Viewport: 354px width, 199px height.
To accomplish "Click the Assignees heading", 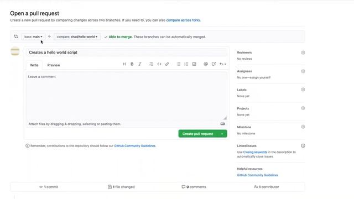I will click(x=244, y=71).
